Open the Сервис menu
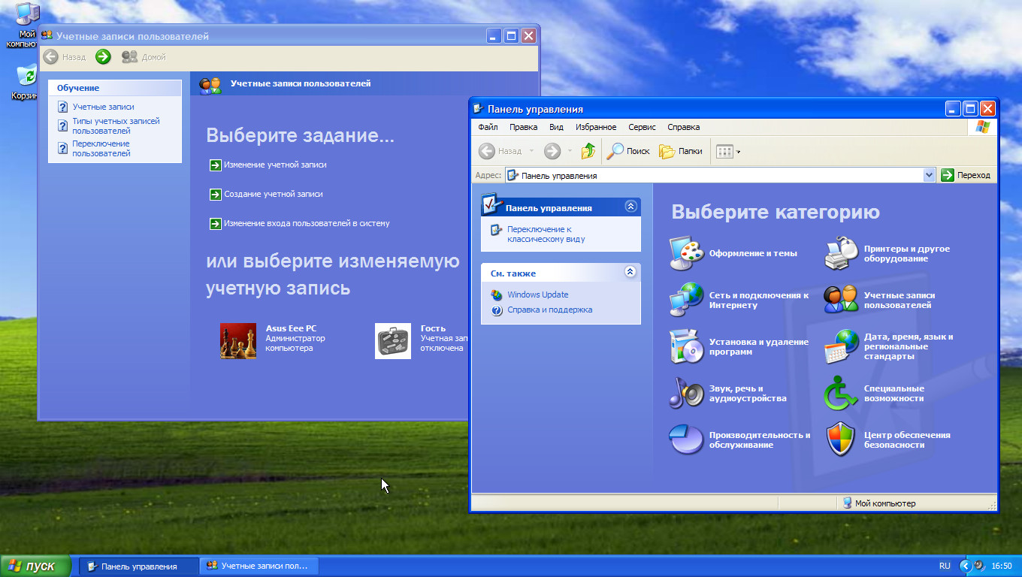 pyautogui.click(x=642, y=127)
